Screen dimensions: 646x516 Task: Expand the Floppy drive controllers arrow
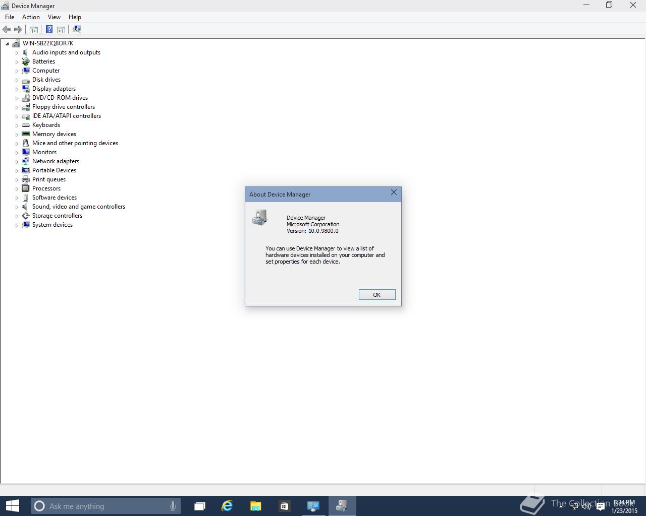(17, 107)
